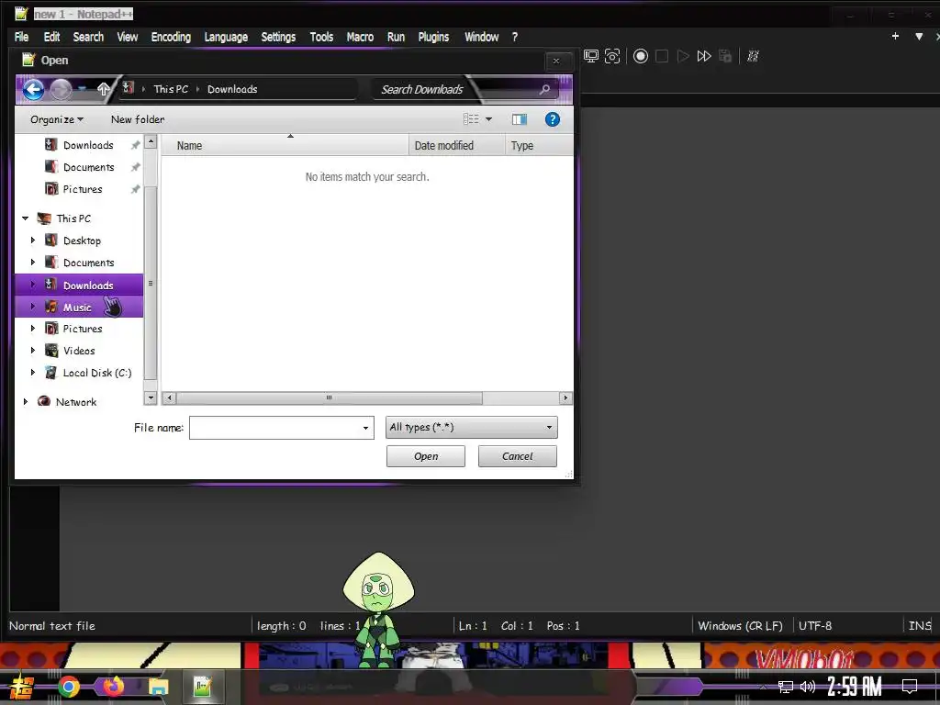Select pinned Downloads in quick access
This screenshot has width=940, height=705.
click(x=88, y=145)
